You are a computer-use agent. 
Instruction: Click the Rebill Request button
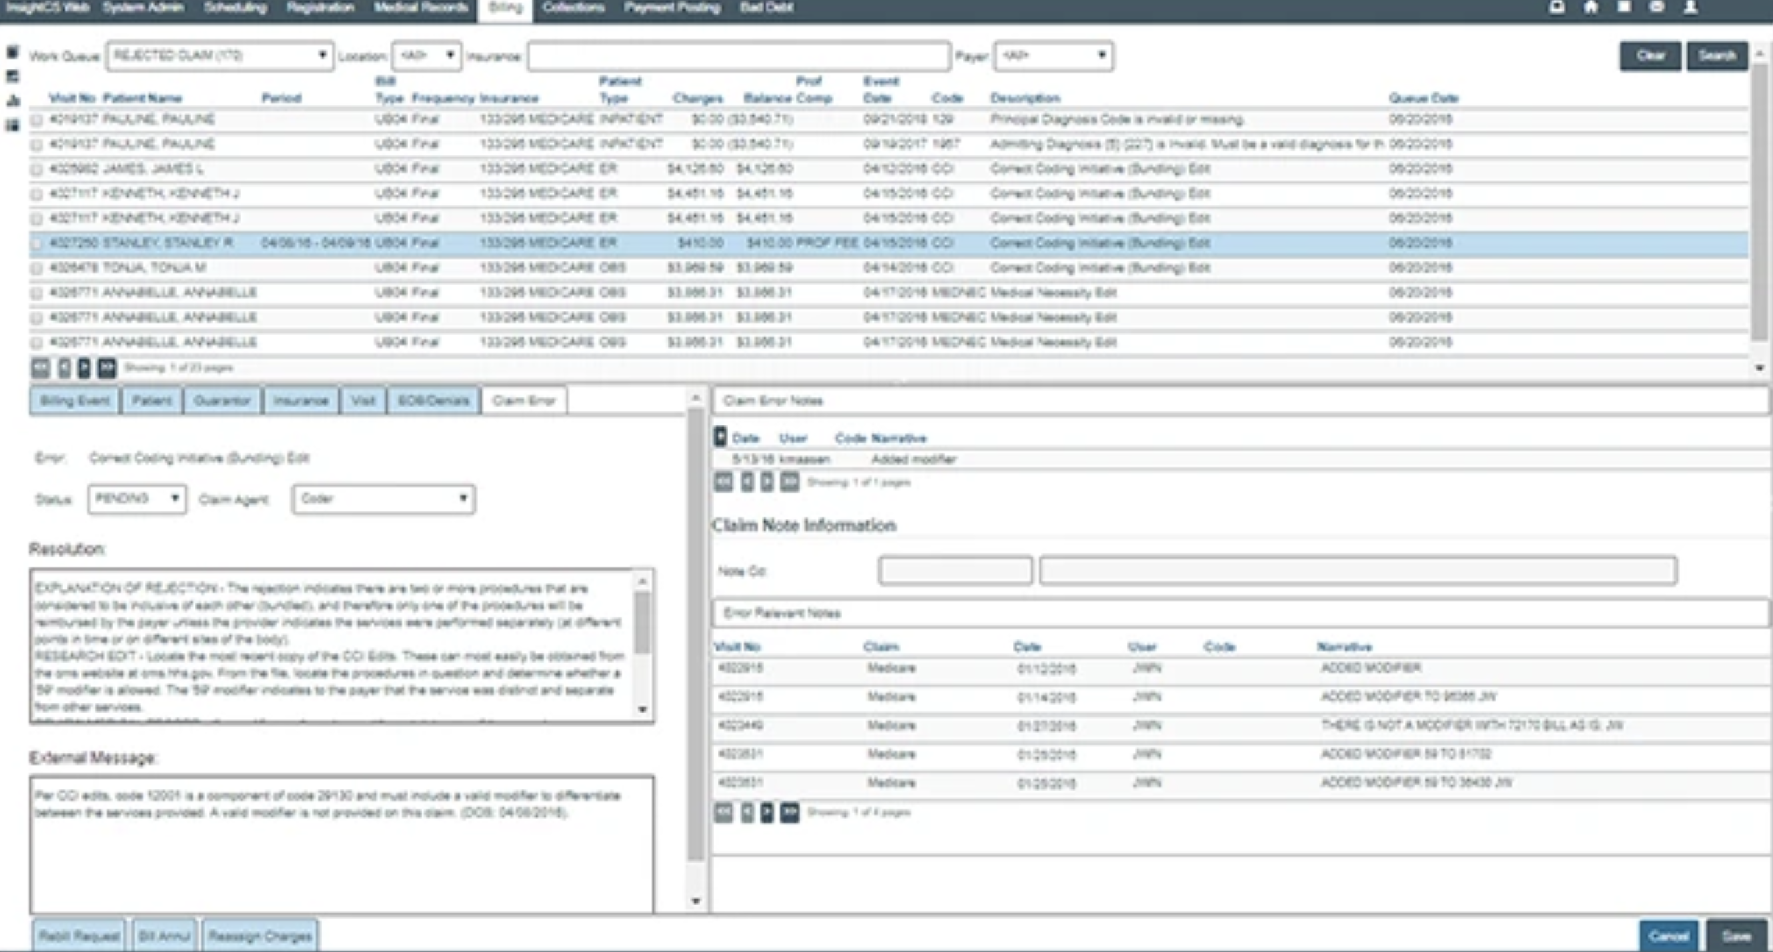[79, 935]
